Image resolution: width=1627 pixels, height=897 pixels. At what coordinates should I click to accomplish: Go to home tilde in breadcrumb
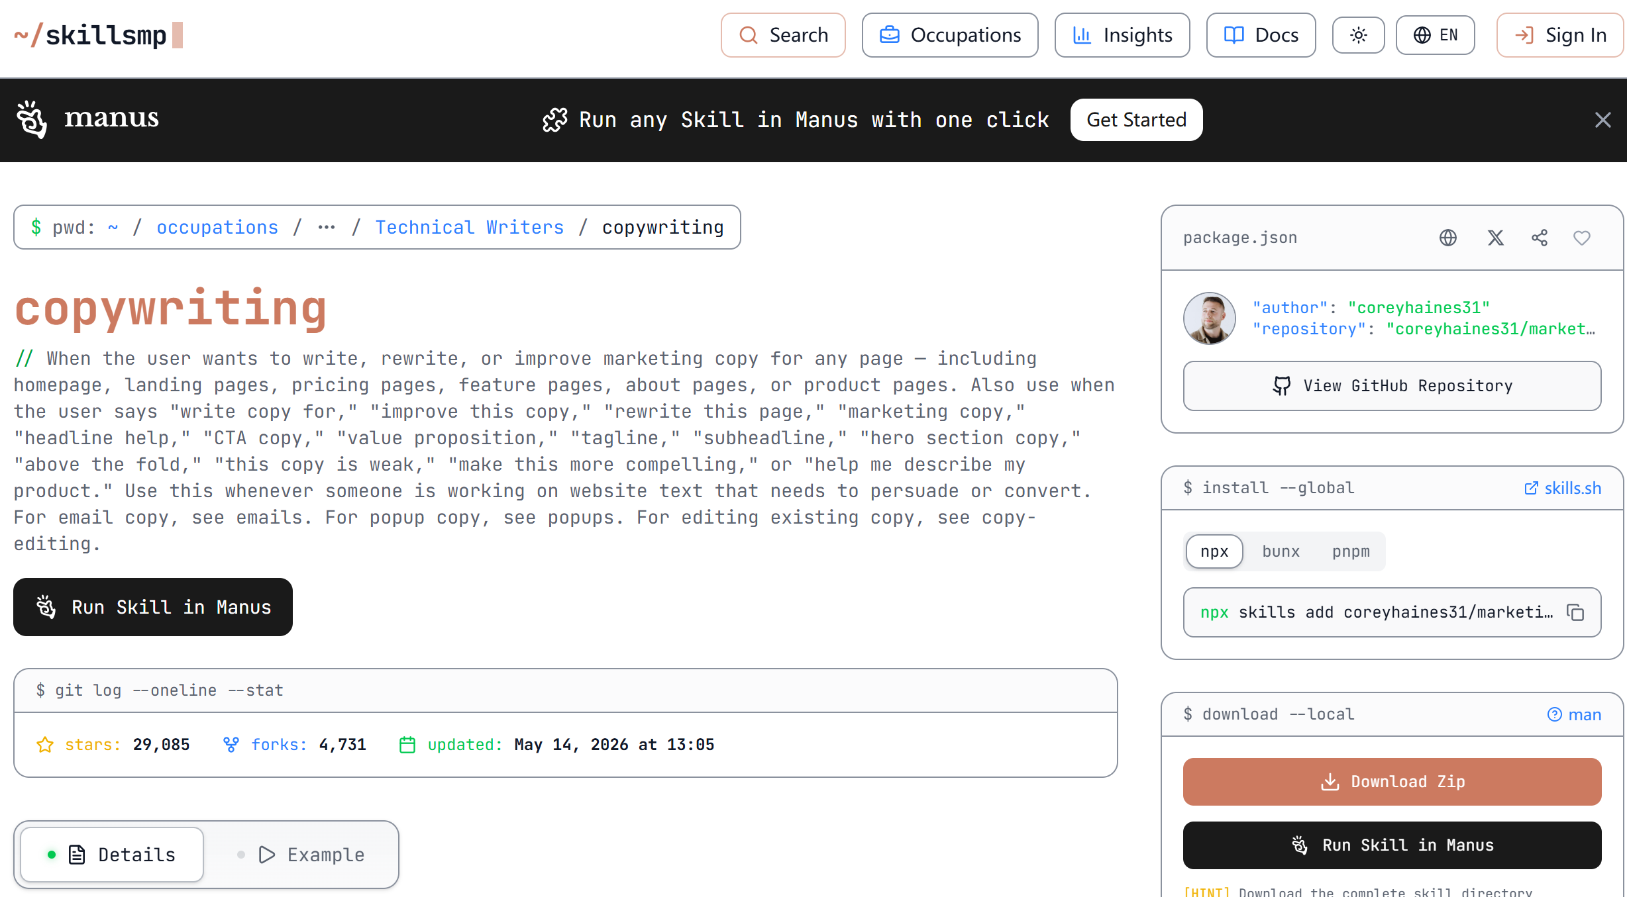113,227
